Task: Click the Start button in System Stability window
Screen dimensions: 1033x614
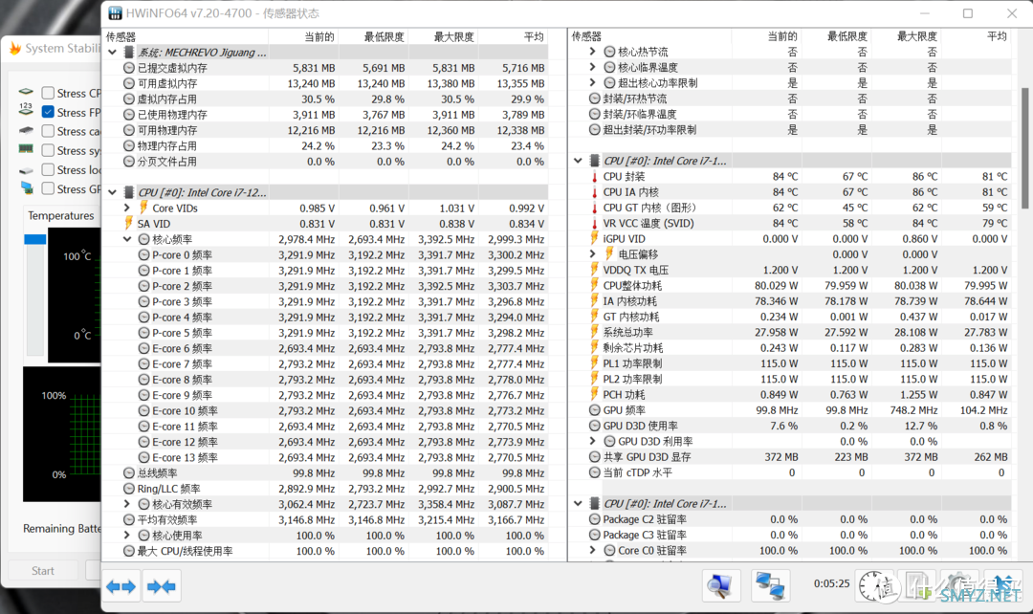Action: pos(43,571)
